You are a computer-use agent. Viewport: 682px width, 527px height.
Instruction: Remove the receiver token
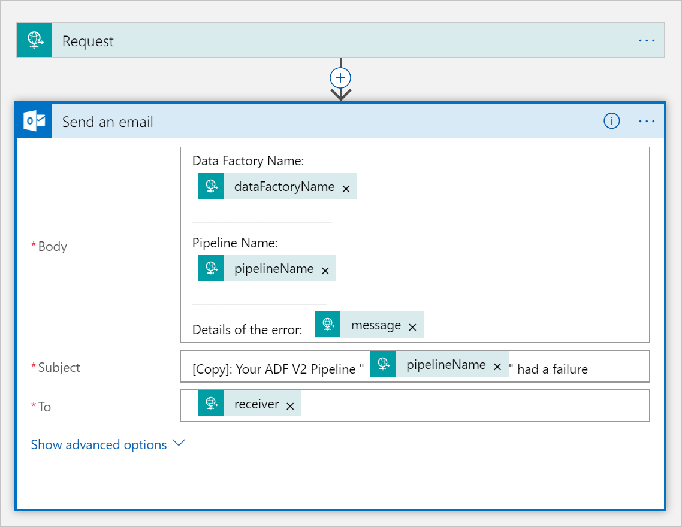pos(290,405)
